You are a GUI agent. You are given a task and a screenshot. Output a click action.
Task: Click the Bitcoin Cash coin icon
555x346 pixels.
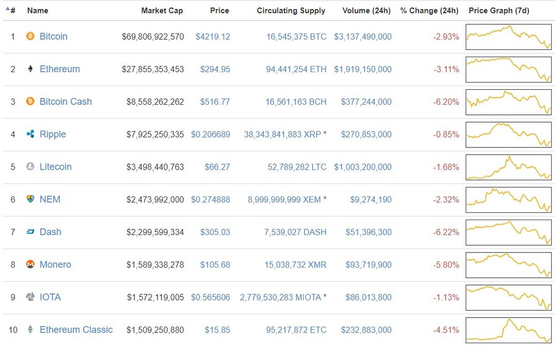[x=31, y=101]
